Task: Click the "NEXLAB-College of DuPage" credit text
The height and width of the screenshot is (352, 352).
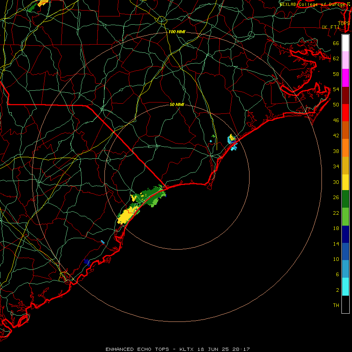Action: click(x=313, y=4)
